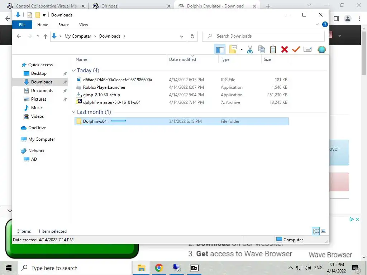Open the Chrome icon on the taskbar
Viewport: 367px width, 275px height.
click(x=159, y=268)
